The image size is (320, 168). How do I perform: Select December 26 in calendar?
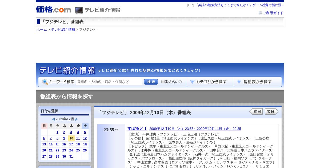point(85,150)
